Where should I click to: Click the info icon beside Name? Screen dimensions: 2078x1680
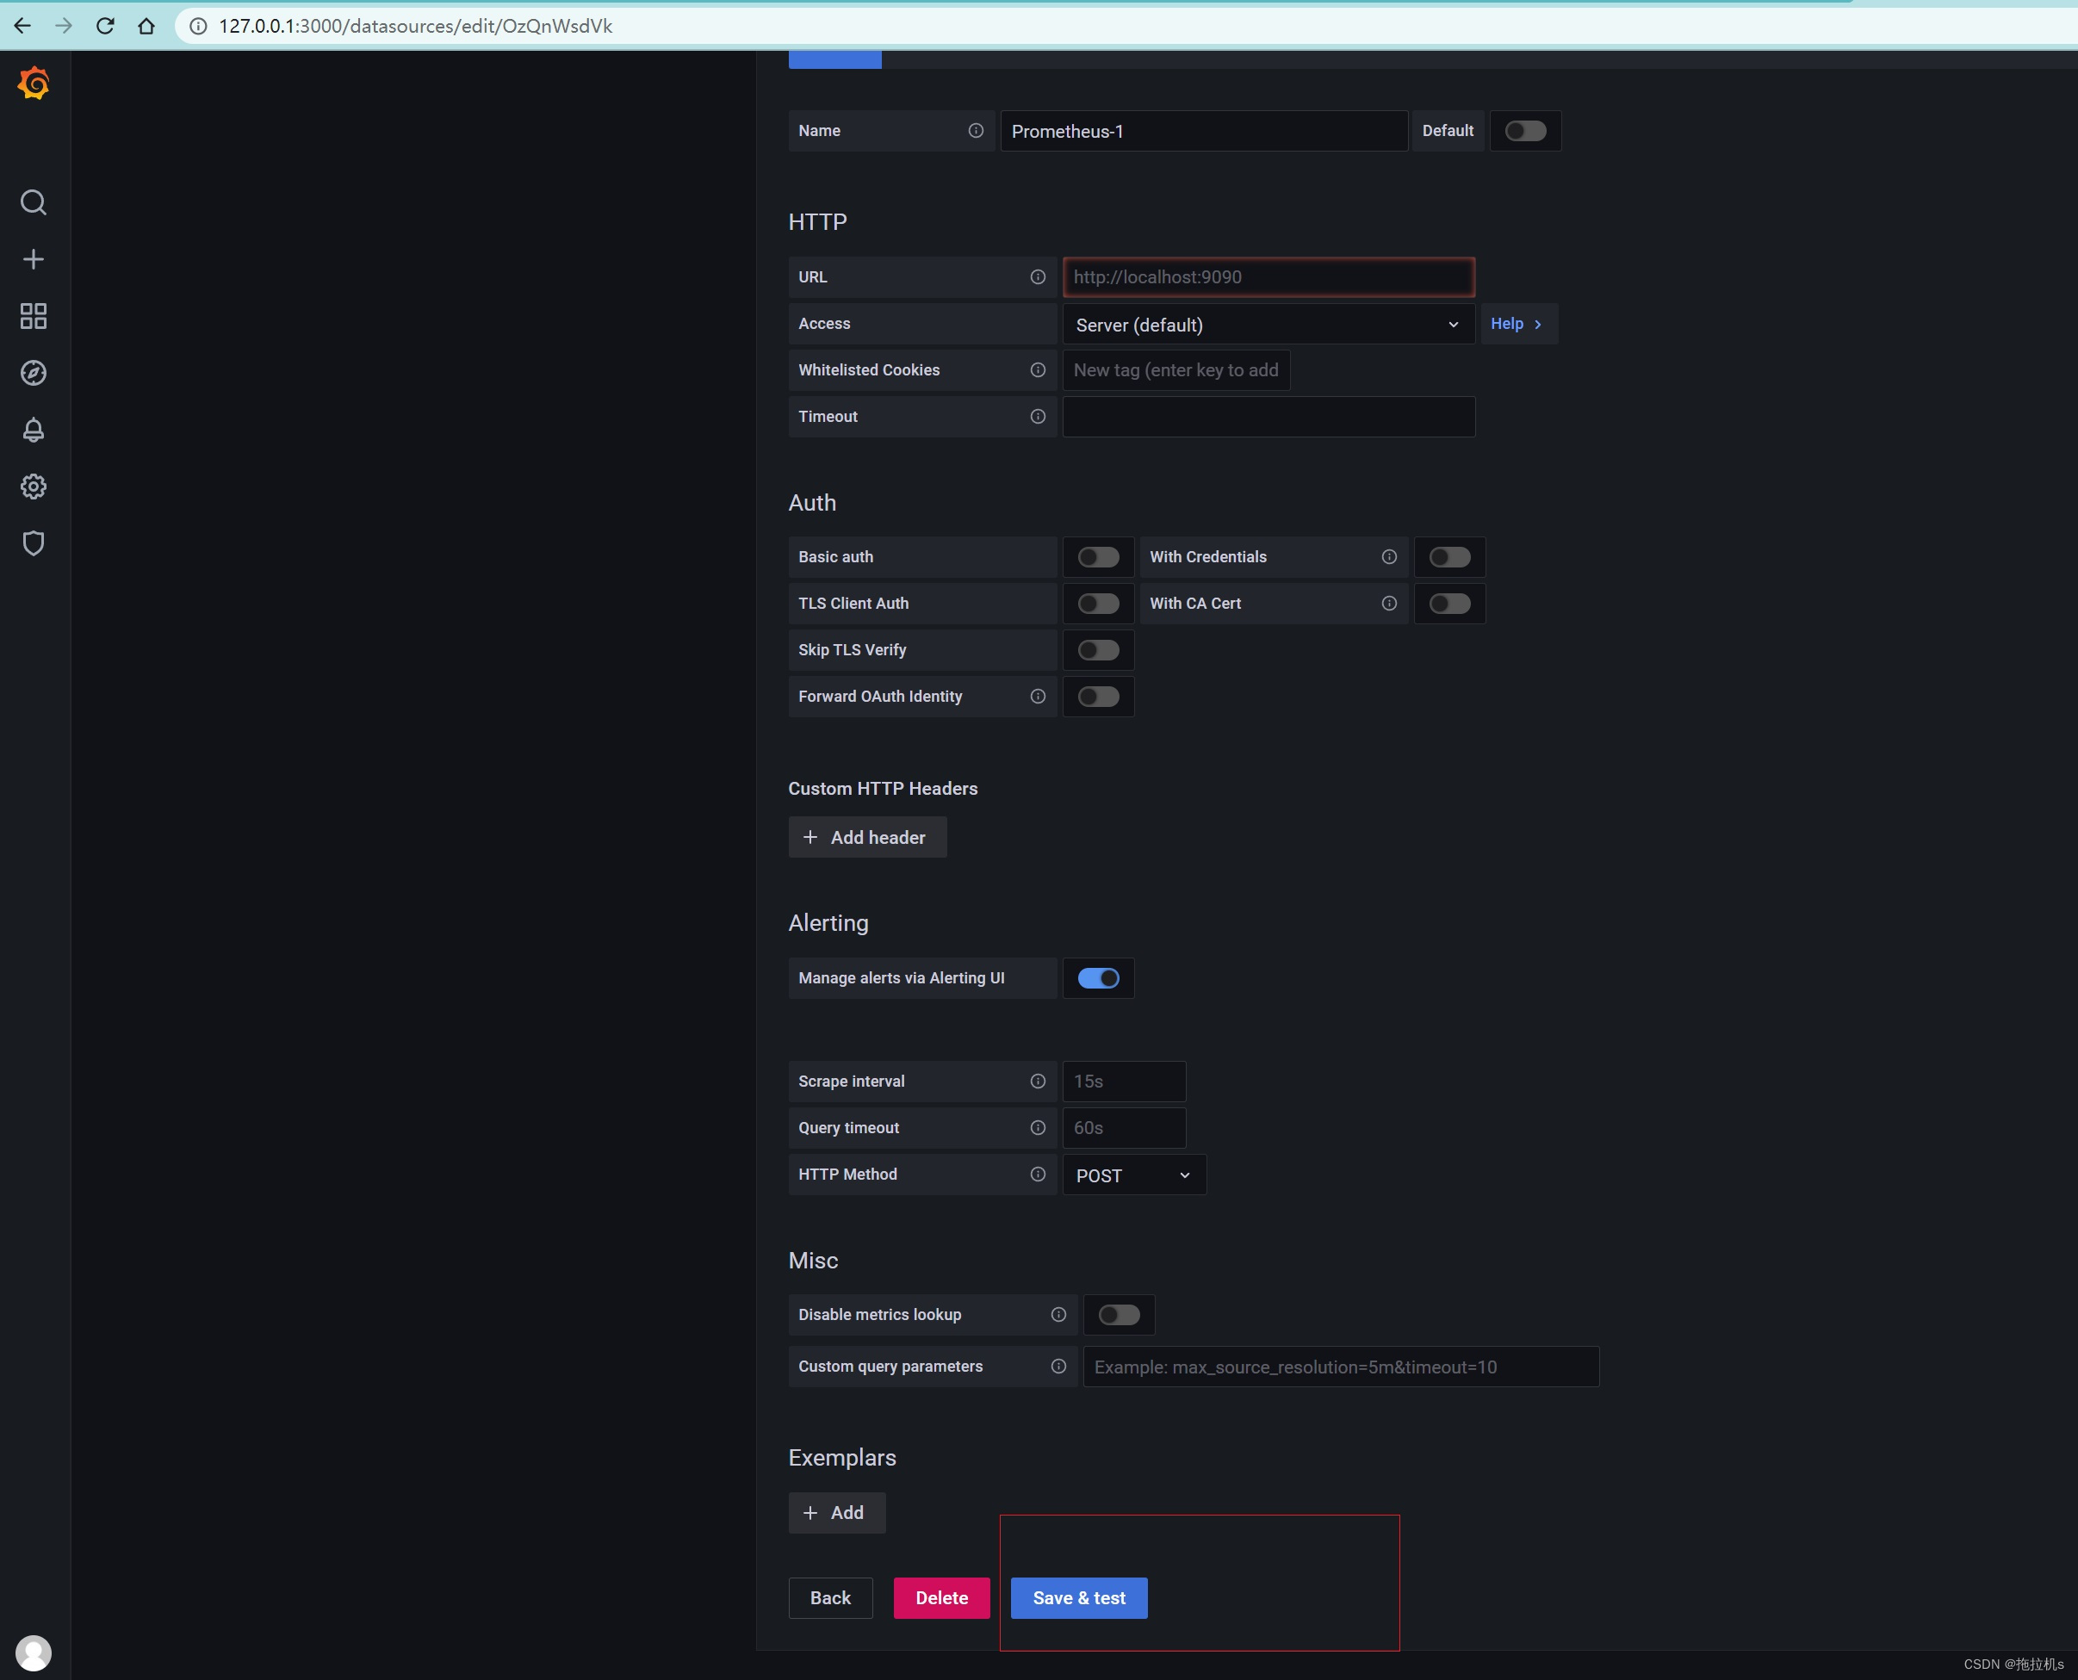pyautogui.click(x=976, y=131)
